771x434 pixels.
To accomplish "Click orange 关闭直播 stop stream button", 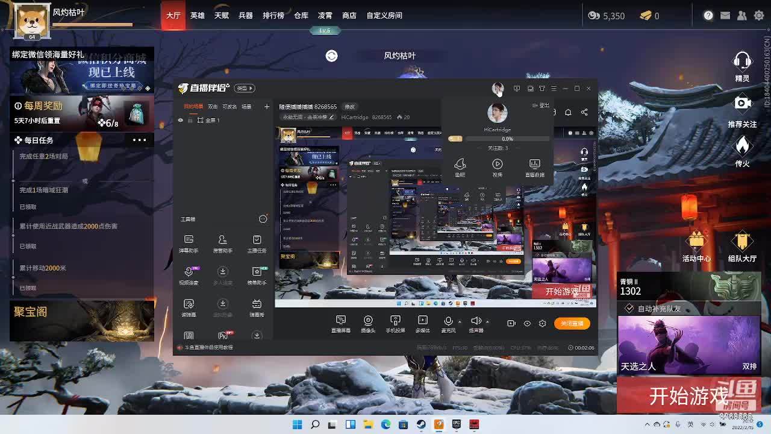I will pos(572,323).
